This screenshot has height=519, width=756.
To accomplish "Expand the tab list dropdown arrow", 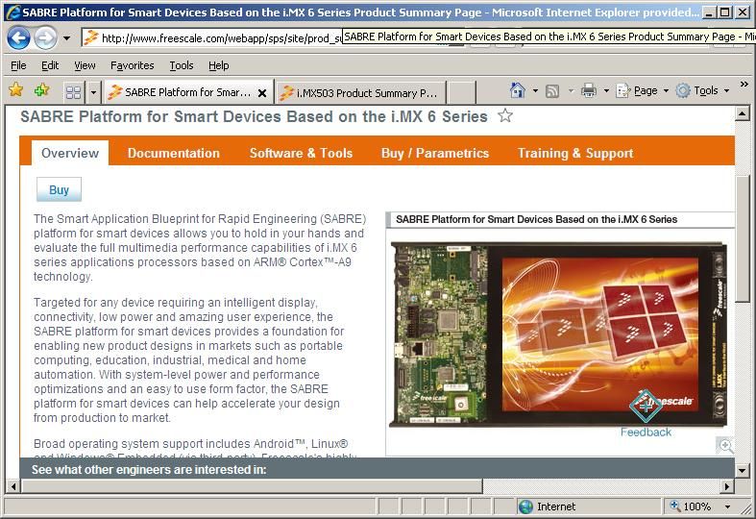I will pyautogui.click(x=93, y=92).
